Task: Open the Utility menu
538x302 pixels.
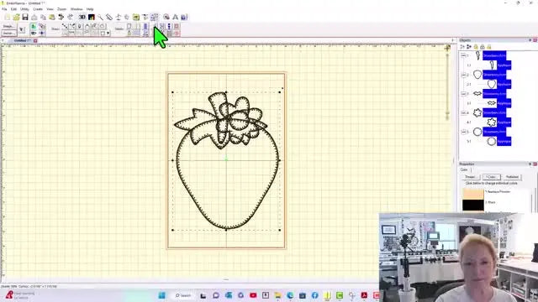Action: pos(24,9)
